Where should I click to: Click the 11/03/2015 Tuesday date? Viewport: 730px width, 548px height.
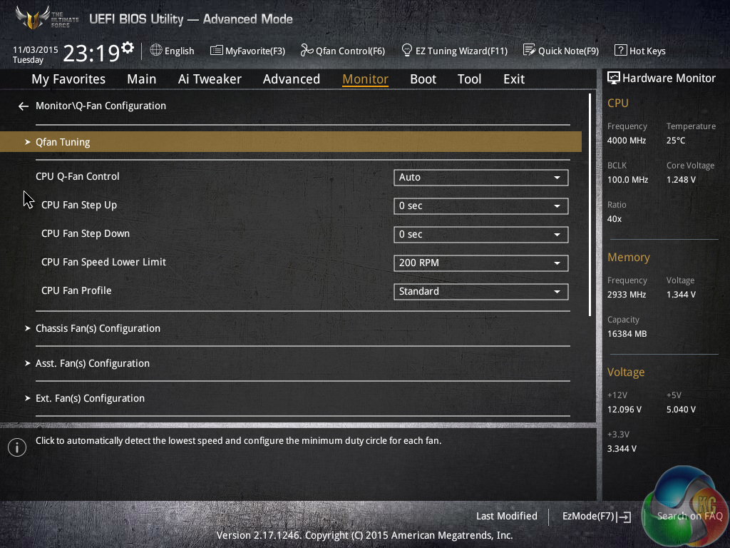[x=35, y=54]
